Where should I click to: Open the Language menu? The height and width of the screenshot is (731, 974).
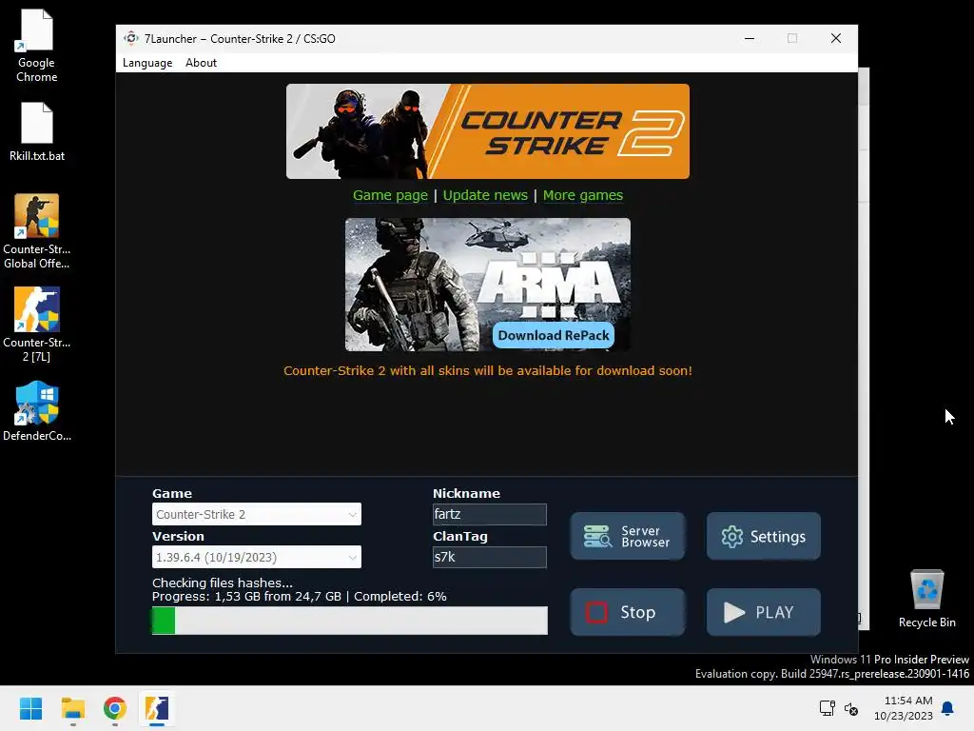(147, 63)
